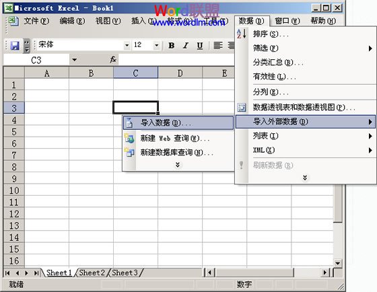
Task: Select 新建数据库查询(N)... in submenu
Action: (x=178, y=152)
